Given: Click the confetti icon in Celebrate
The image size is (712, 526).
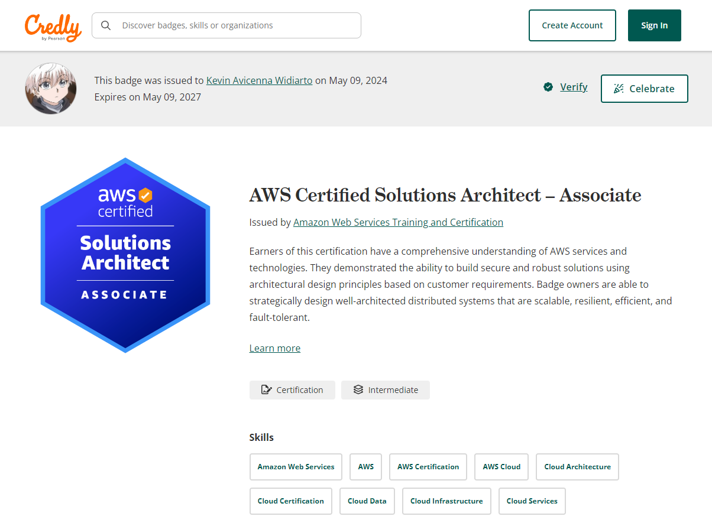Looking at the screenshot, I should click(619, 89).
